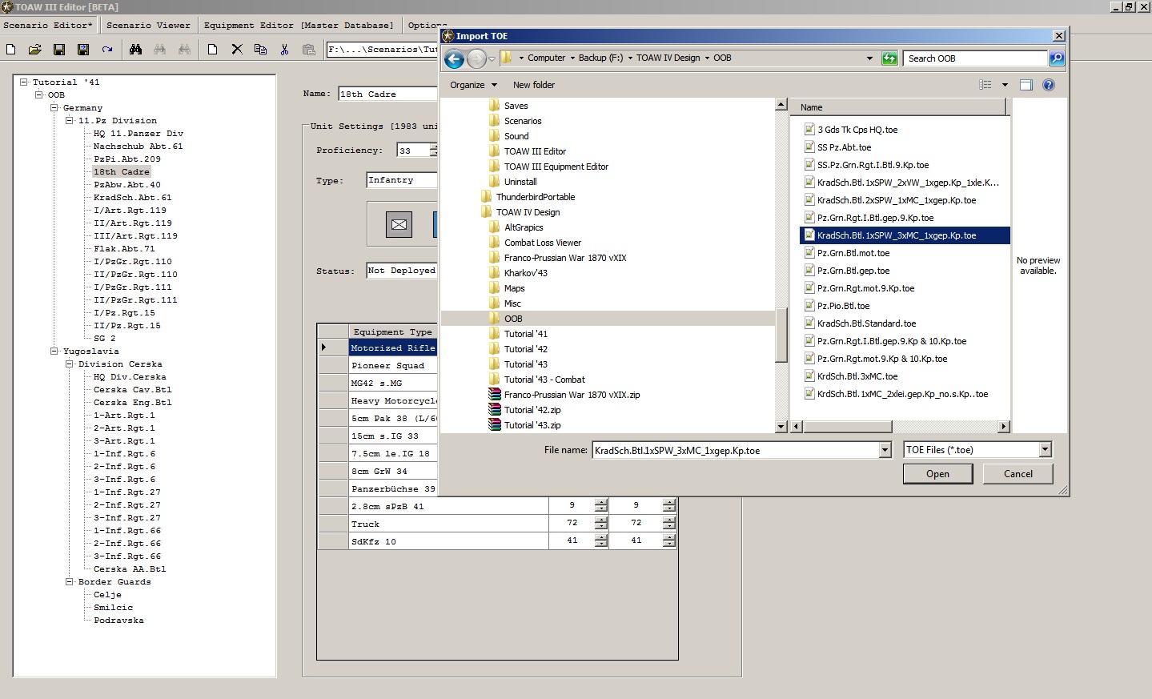Go back in the Import TOE dialog
Screen dimensions: 1152x699
point(454,58)
